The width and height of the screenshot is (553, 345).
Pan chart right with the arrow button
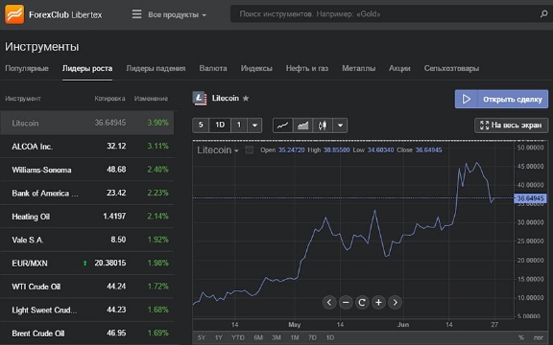(395, 303)
